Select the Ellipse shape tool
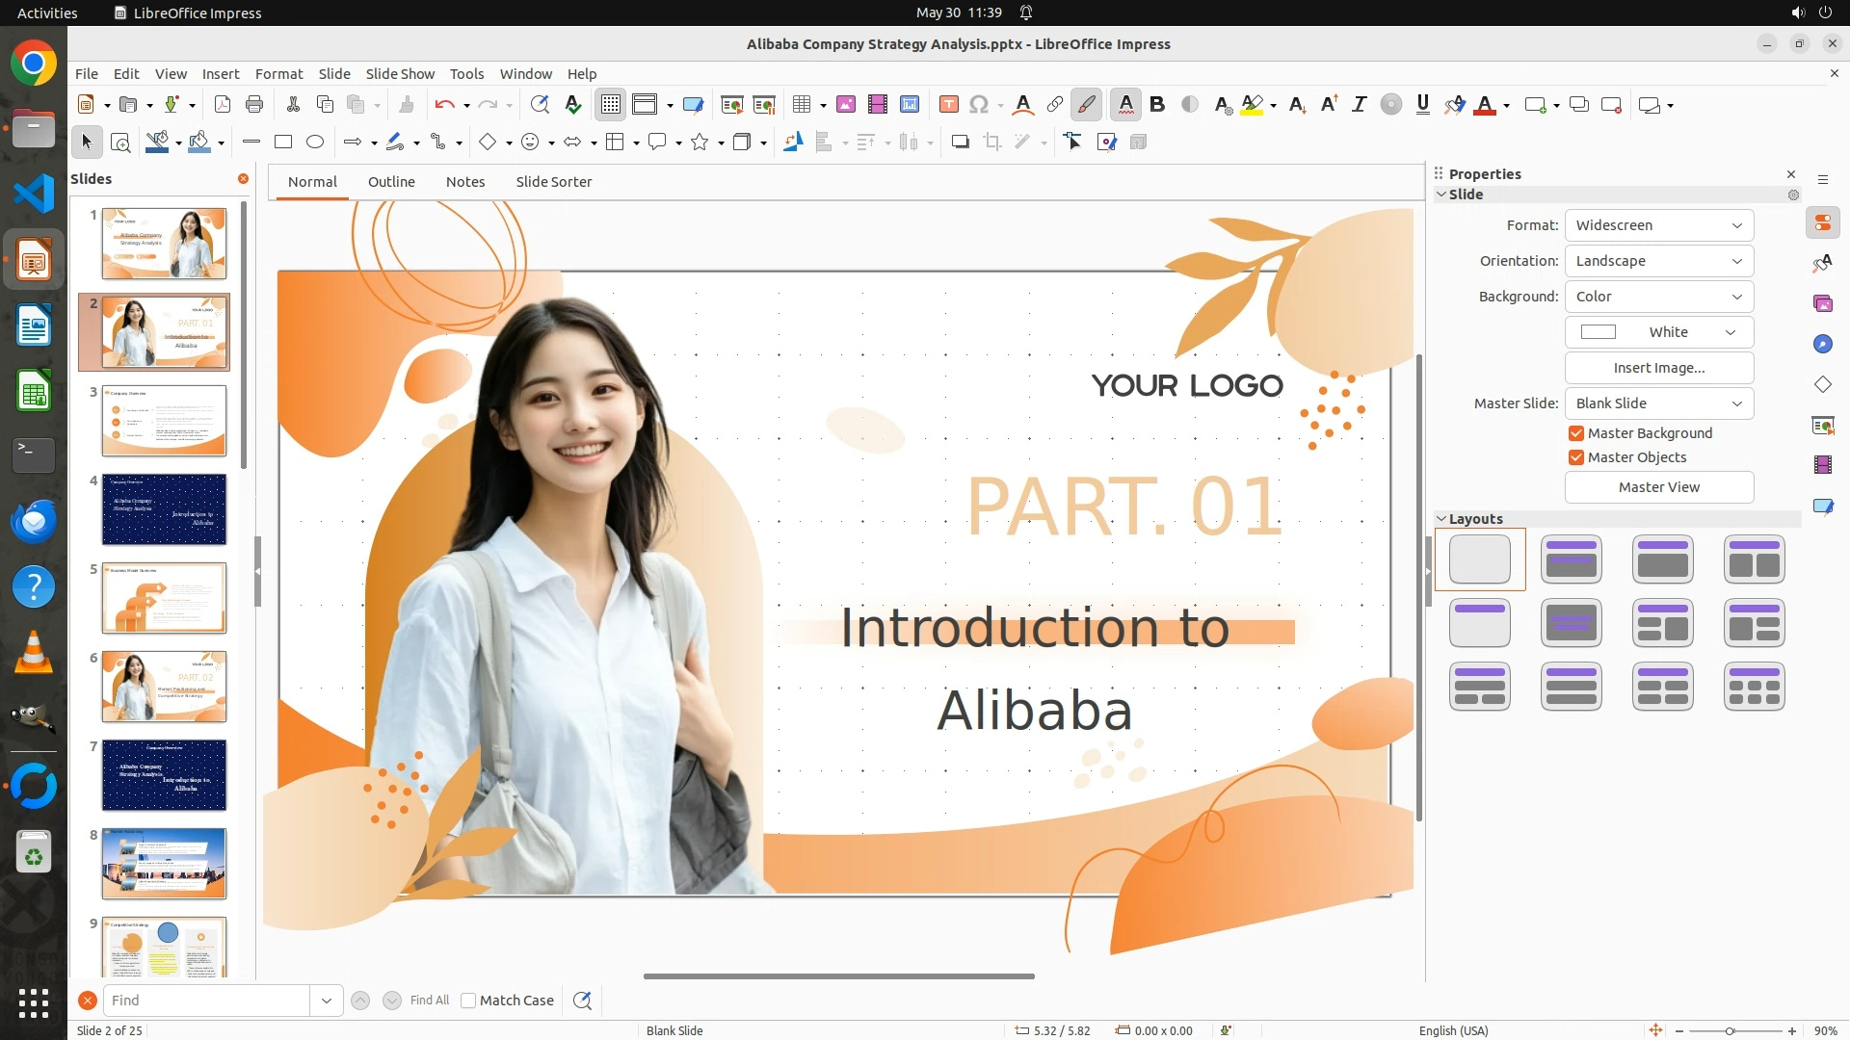The height and width of the screenshot is (1040, 1850). (315, 143)
